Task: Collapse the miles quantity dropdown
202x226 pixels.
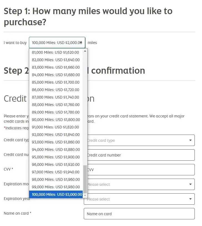Action: coord(57,43)
